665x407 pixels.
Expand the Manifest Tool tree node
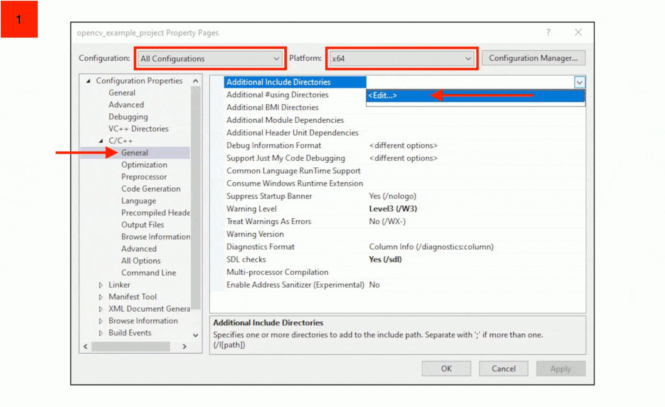(101, 297)
